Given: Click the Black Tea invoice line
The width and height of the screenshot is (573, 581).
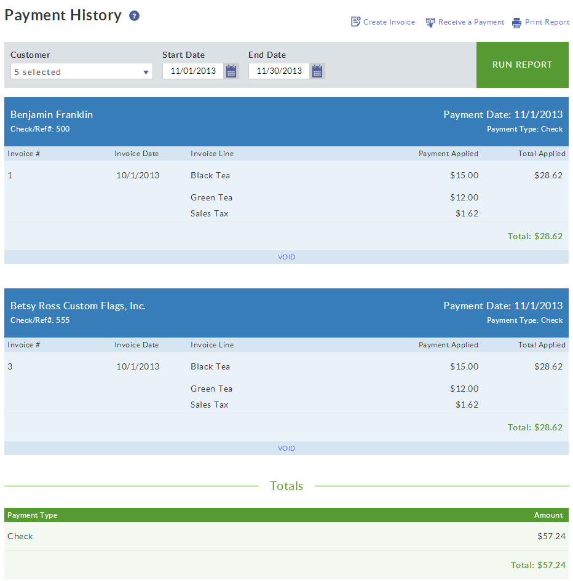Looking at the screenshot, I should pyautogui.click(x=209, y=175).
